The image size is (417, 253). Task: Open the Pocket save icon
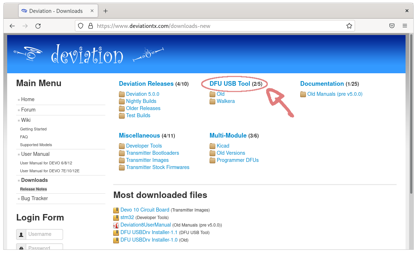(x=392, y=26)
